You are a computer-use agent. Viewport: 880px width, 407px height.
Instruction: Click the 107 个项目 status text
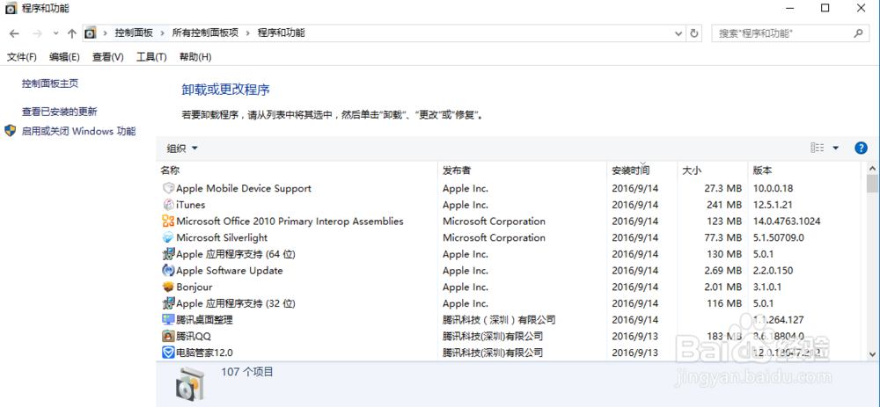pos(247,372)
